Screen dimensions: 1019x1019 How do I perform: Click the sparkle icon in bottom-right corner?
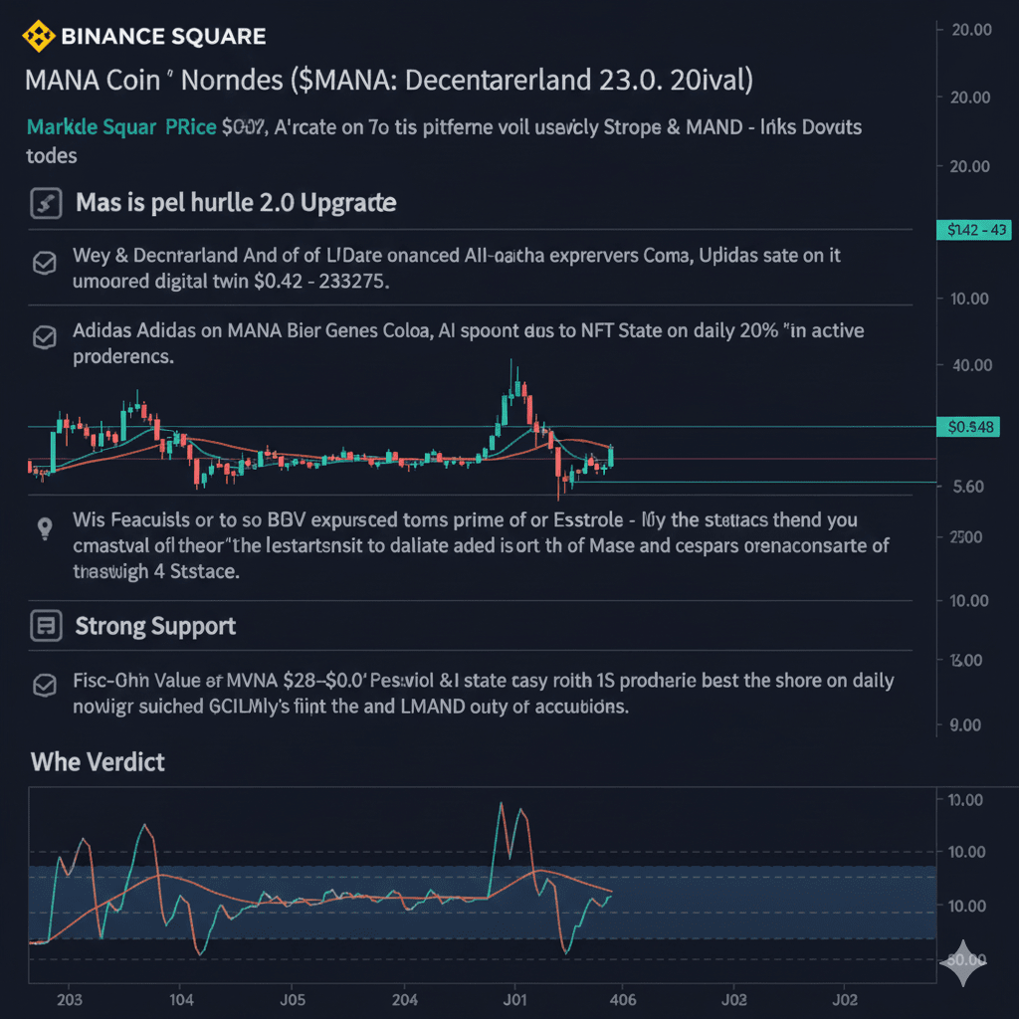(x=964, y=962)
